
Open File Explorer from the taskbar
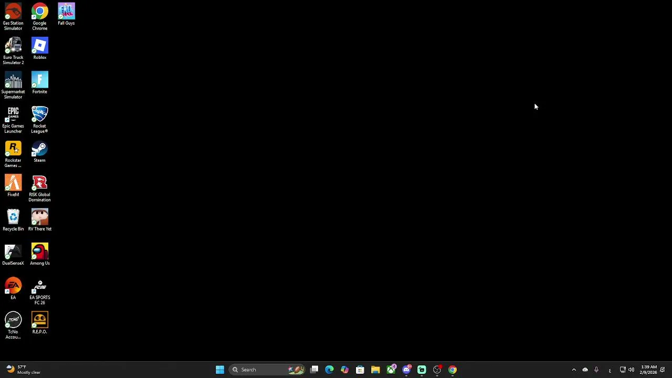pyautogui.click(x=375, y=370)
